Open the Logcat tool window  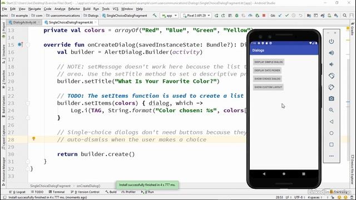point(17,192)
